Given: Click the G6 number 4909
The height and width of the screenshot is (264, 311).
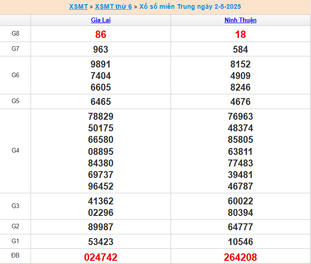Looking at the screenshot, I should tap(240, 76).
